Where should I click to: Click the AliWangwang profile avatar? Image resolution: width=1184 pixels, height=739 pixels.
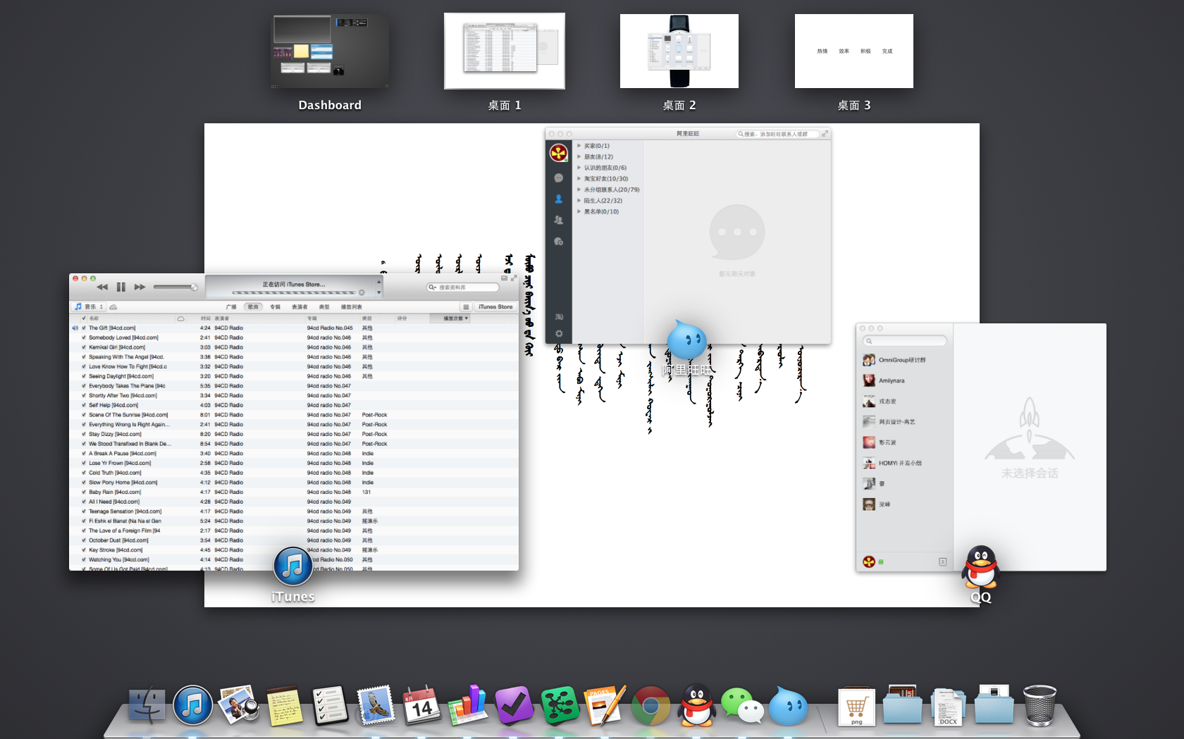[559, 153]
